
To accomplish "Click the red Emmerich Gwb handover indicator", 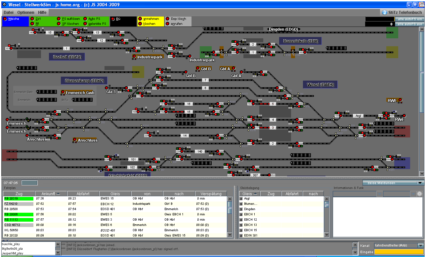I will pyautogui.click(x=63, y=92).
